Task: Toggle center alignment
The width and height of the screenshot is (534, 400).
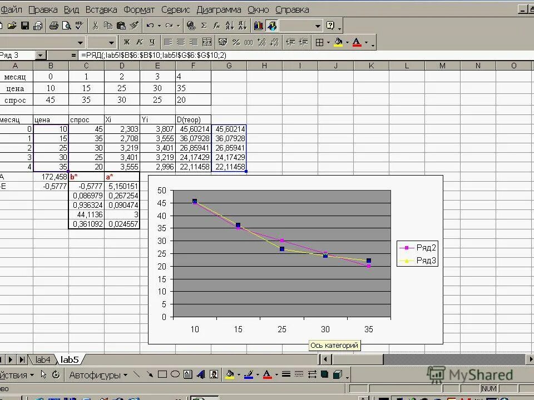Action: coord(181,42)
